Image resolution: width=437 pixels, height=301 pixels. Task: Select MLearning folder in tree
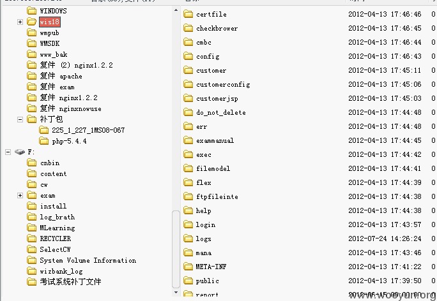[x=57, y=228]
